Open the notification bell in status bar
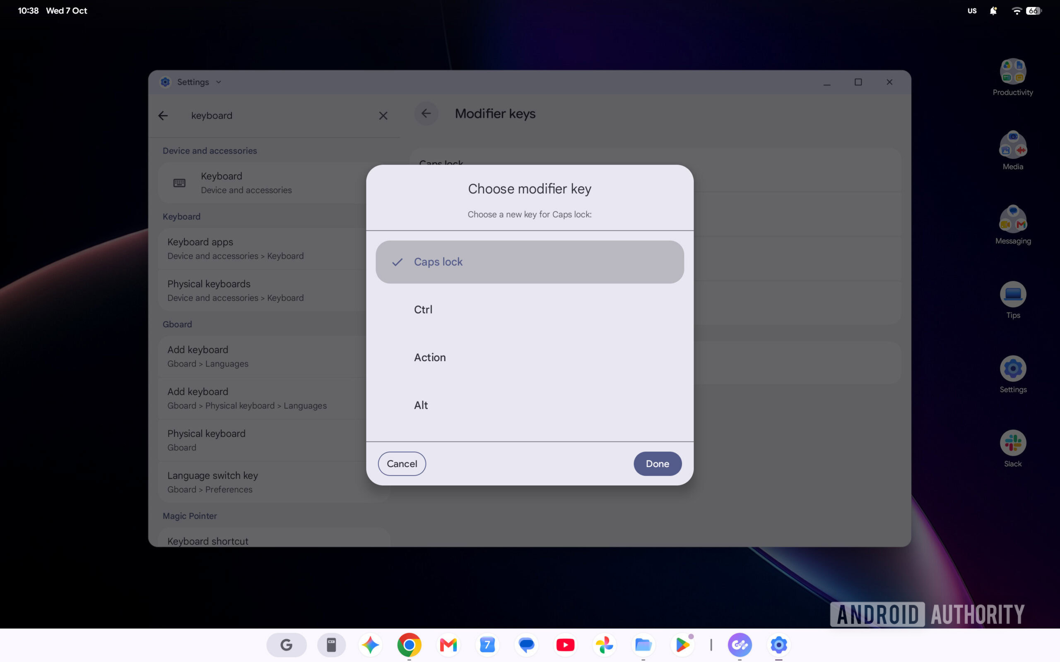 click(993, 11)
